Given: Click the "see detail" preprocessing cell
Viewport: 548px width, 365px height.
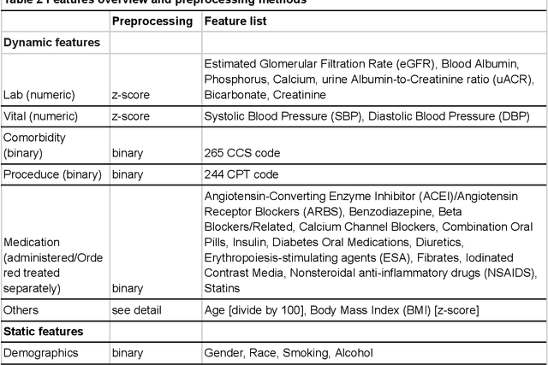Looking at the screenshot, I should (x=140, y=309).
